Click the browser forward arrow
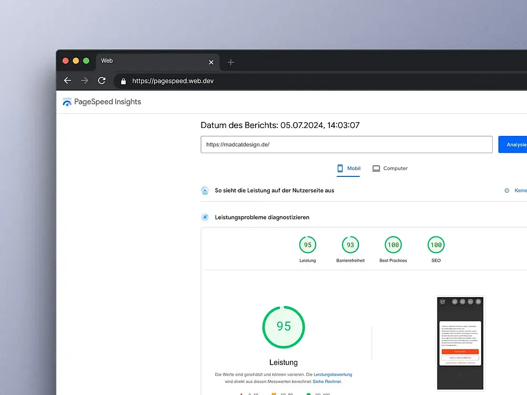 tap(84, 81)
